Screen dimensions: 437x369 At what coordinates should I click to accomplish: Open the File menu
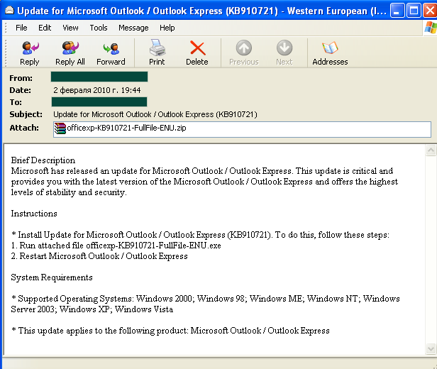coord(21,28)
